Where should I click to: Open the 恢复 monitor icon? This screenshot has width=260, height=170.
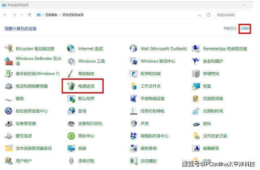(x=196, y=86)
